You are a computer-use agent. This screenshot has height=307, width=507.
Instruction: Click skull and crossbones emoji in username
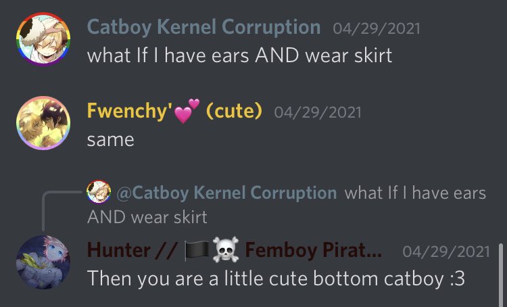(x=226, y=250)
